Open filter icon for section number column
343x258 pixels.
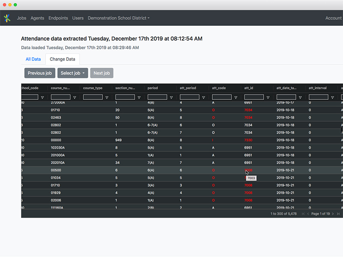pos(139,97)
